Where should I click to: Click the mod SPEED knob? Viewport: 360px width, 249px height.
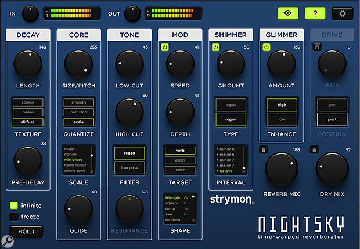point(180,64)
